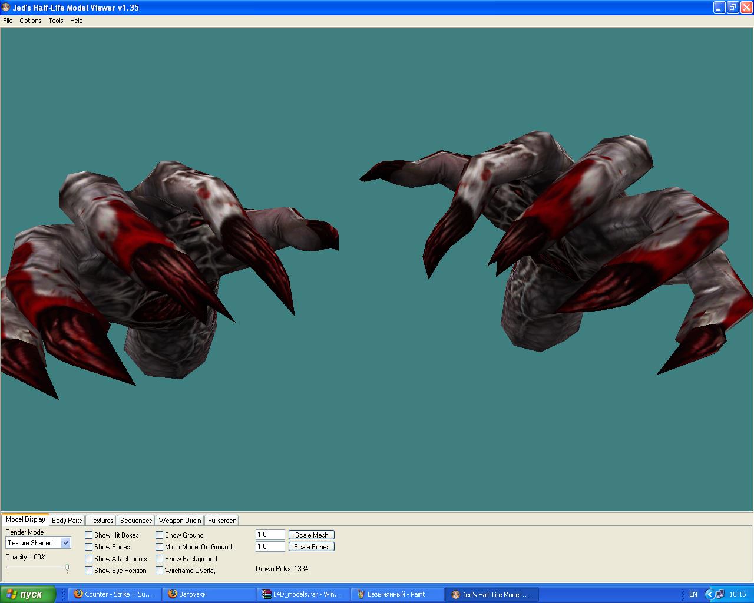This screenshot has width=754, height=603.
Task: Click the Scale Mesh value field
Action: pyautogui.click(x=270, y=535)
